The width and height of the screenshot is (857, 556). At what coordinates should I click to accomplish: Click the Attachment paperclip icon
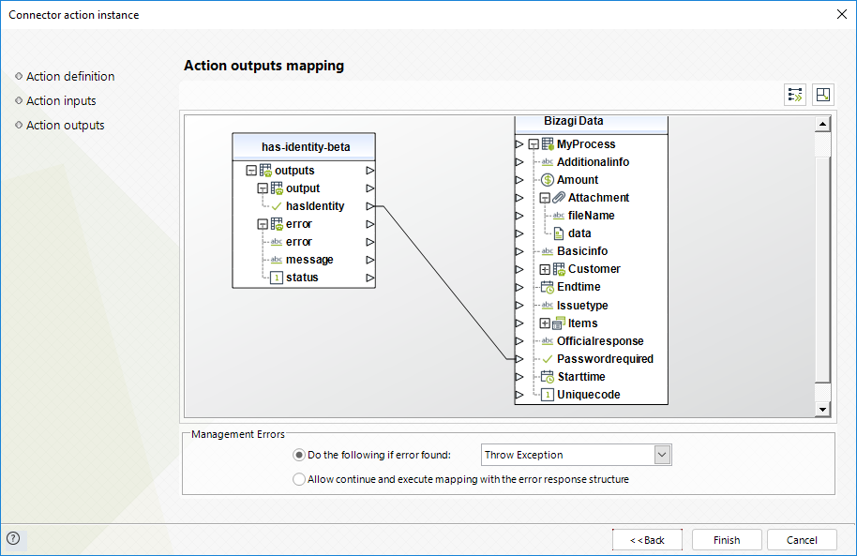pos(559,197)
